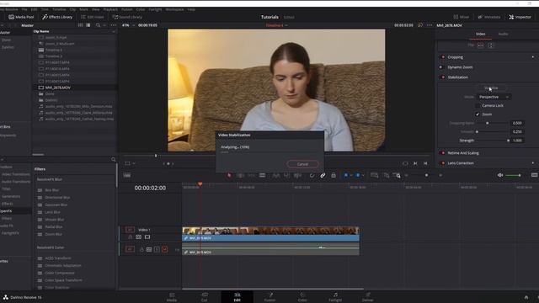Click the Smooth value field

[x=517, y=131]
